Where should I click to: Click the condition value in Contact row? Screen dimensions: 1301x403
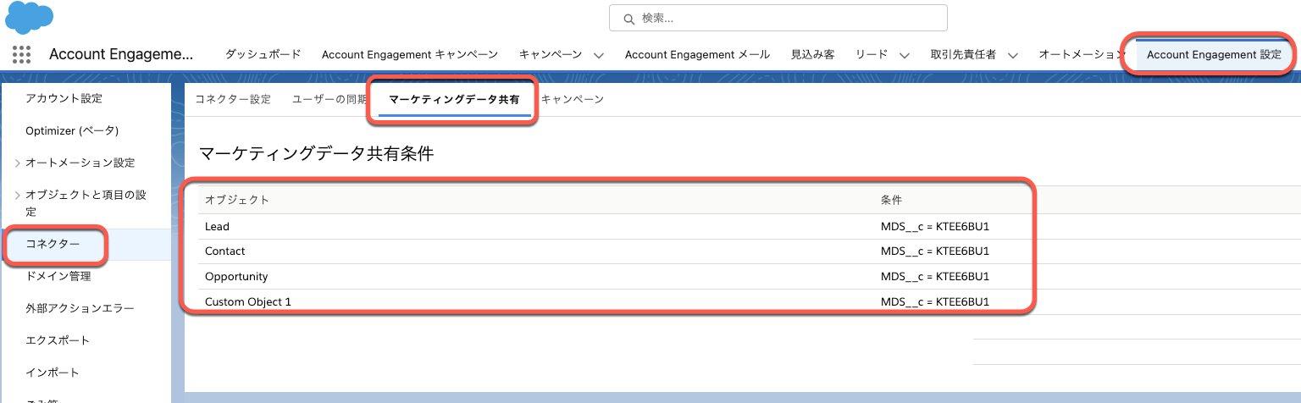[x=935, y=251]
